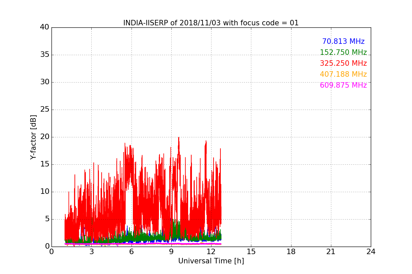Click the x-axis tick label 3
Viewport: 412px width, 274px height.
[x=91, y=252]
